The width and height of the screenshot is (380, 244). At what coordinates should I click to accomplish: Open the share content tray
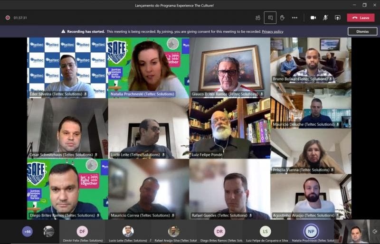click(x=338, y=18)
